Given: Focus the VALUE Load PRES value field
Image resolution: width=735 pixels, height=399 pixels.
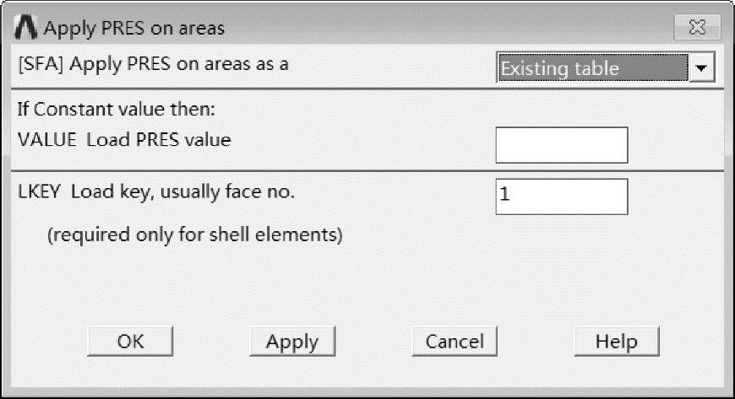Looking at the screenshot, I should (562, 145).
